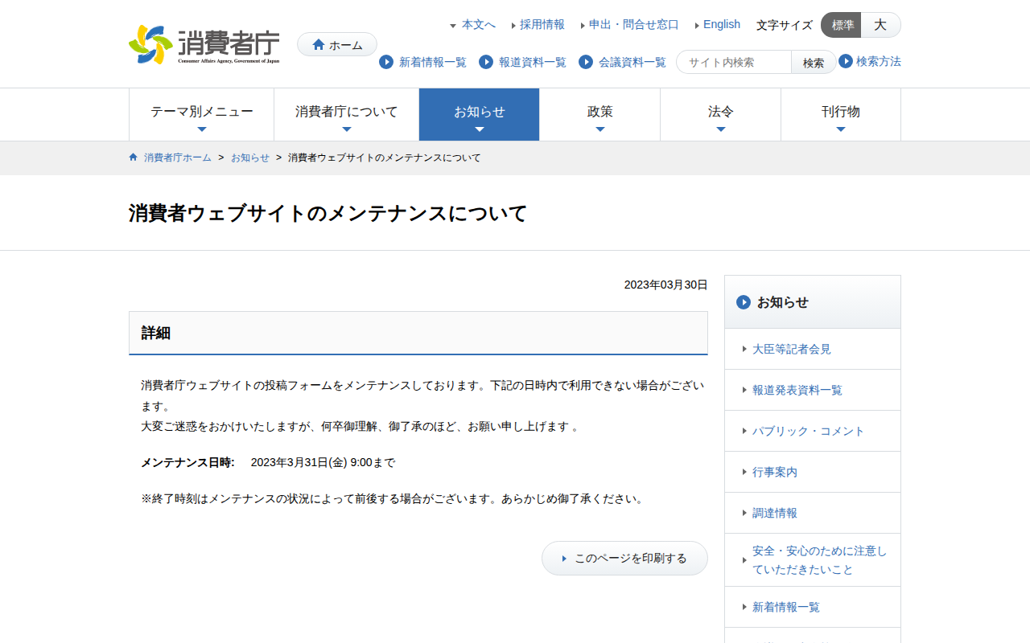Open 報道発表資料一覧 sidebar link

(797, 390)
